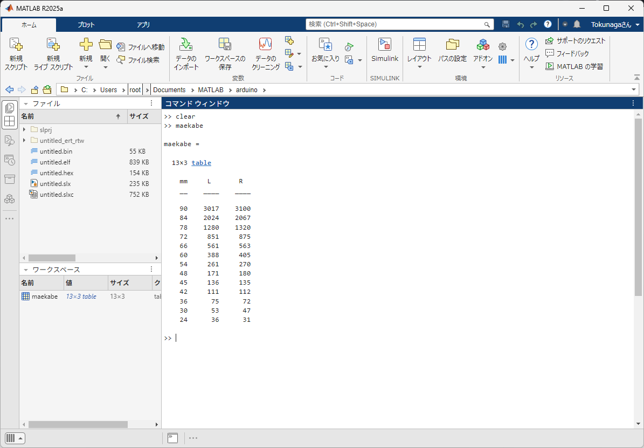Expand the Add-Ons (アドオン) dropdown
The height and width of the screenshot is (448, 644).
(x=483, y=67)
